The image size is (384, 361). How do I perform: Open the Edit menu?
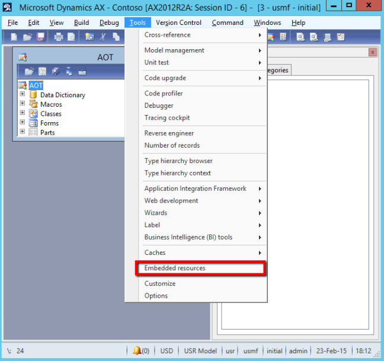34,23
